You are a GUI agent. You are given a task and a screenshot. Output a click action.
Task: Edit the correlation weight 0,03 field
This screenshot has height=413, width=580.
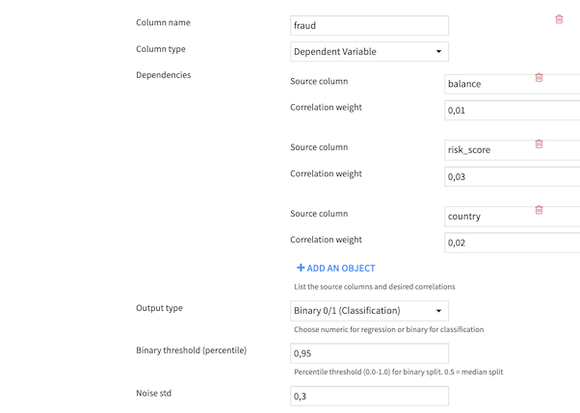[x=511, y=177]
